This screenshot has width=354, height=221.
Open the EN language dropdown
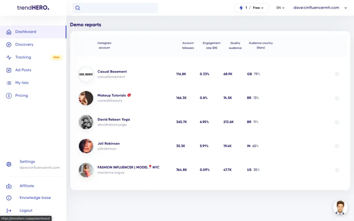[x=280, y=8]
